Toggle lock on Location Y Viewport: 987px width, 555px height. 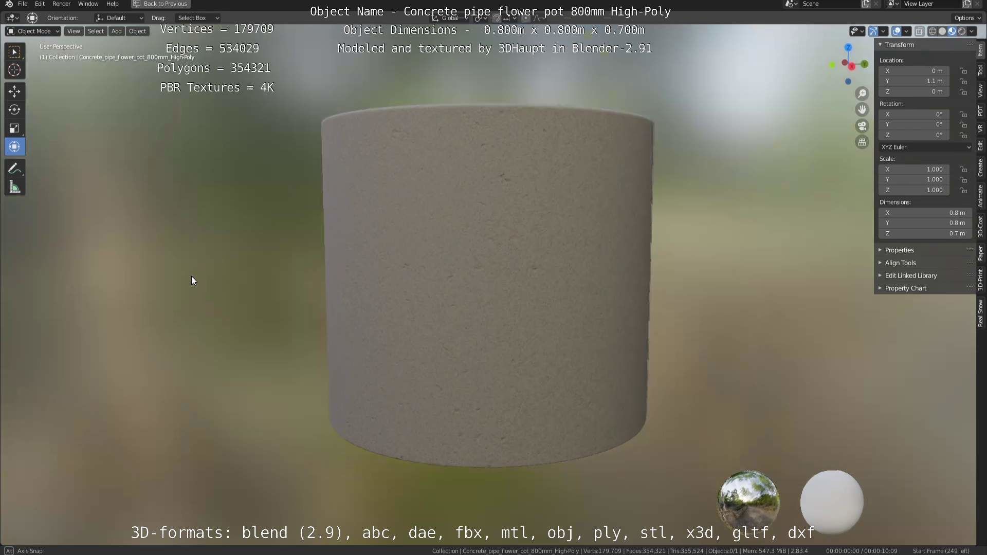[964, 81]
